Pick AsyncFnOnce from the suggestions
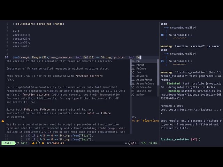 point(144,83)
